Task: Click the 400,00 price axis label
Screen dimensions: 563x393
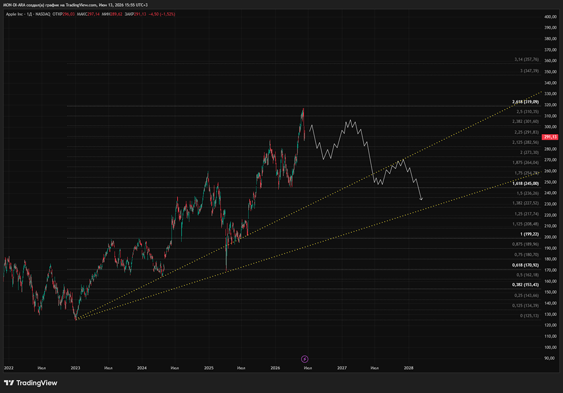Action: 551,17
